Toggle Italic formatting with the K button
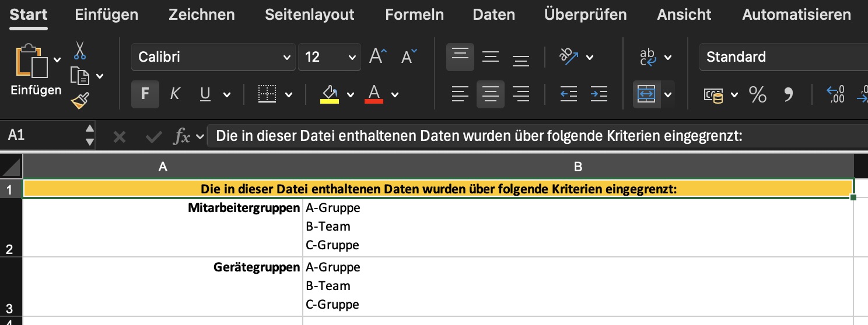868x325 pixels. (x=174, y=94)
